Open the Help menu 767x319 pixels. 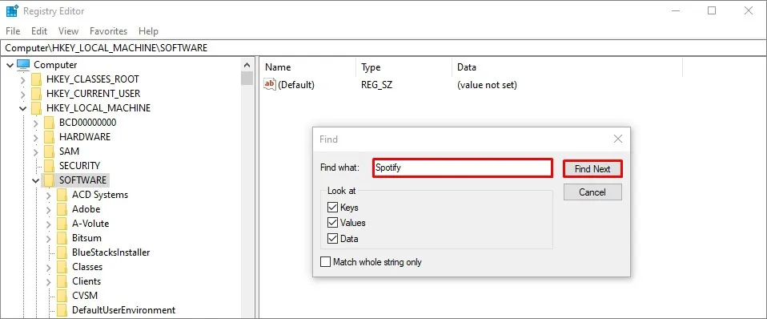point(148,31)
